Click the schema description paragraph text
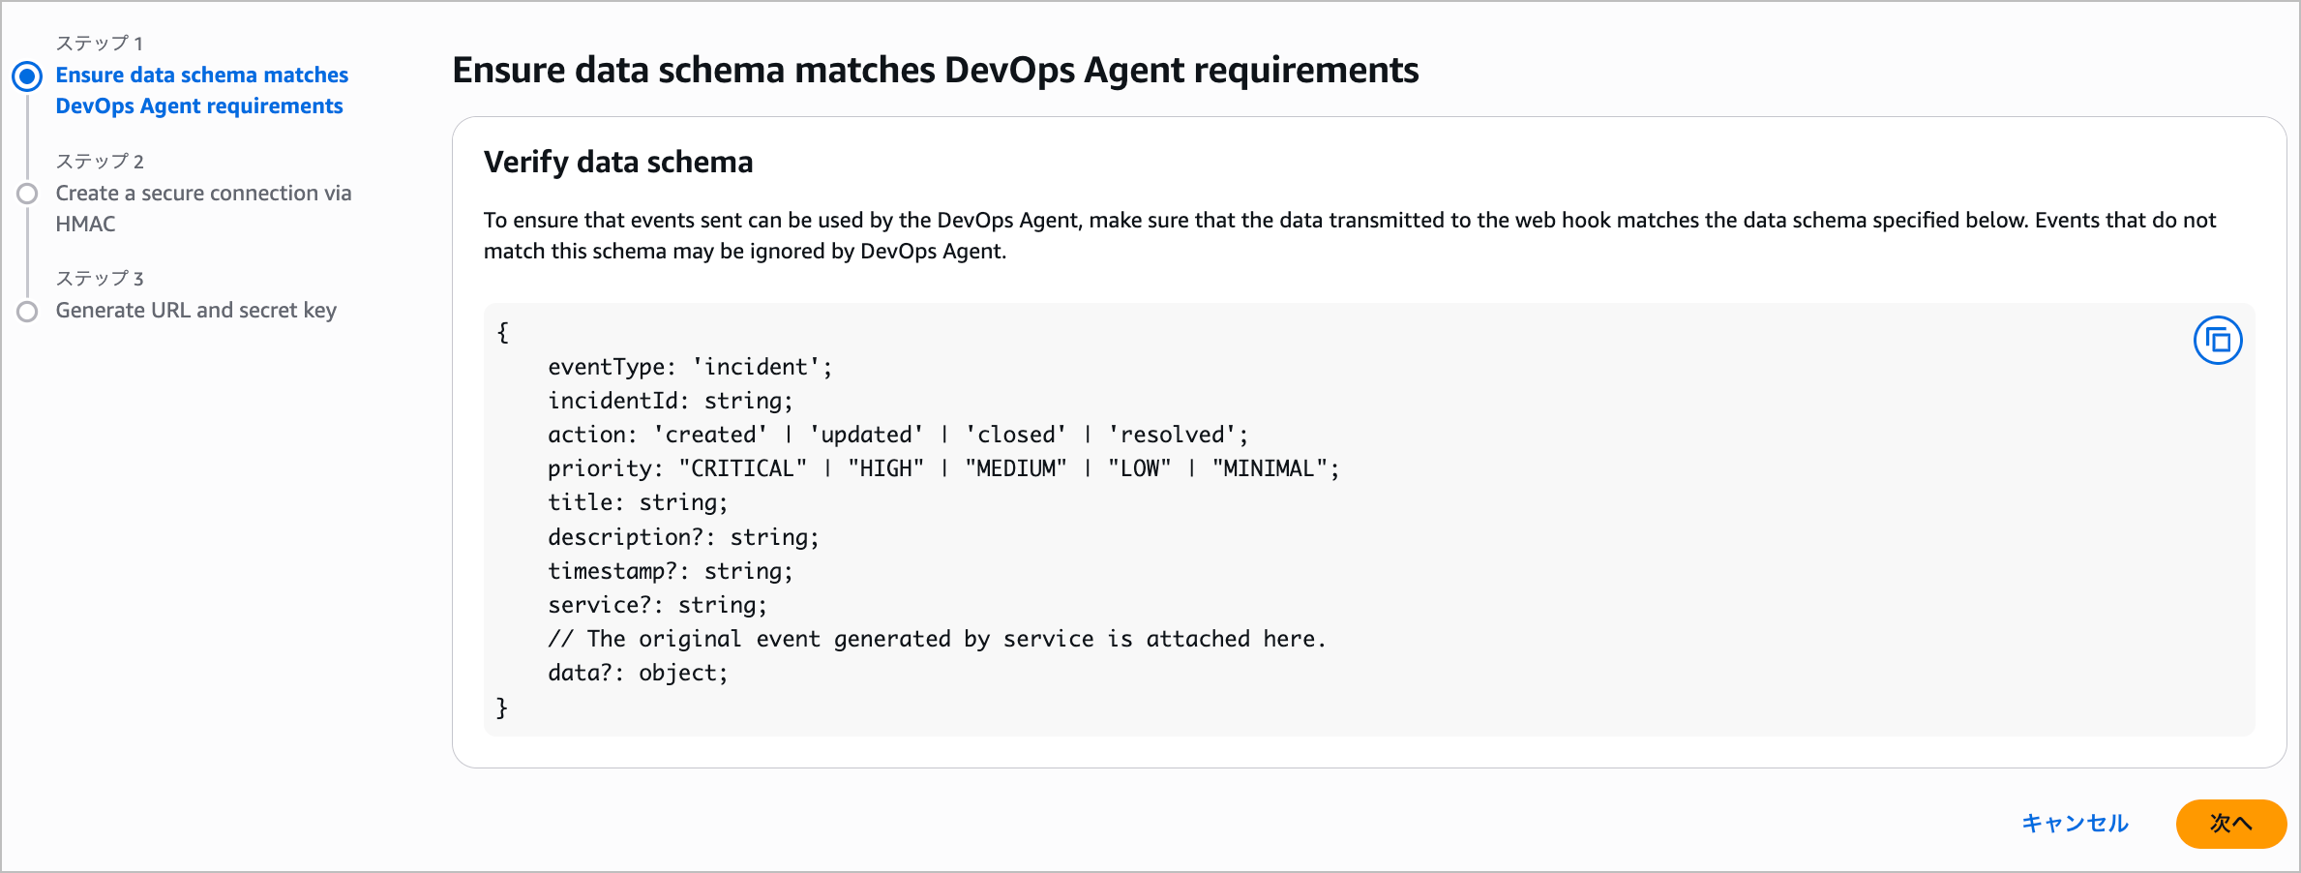The height and width of the screenshot is (873, 2301). point(1349,235)
